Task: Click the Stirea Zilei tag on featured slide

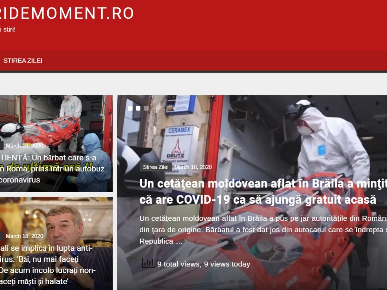Action: coord(155,167)
